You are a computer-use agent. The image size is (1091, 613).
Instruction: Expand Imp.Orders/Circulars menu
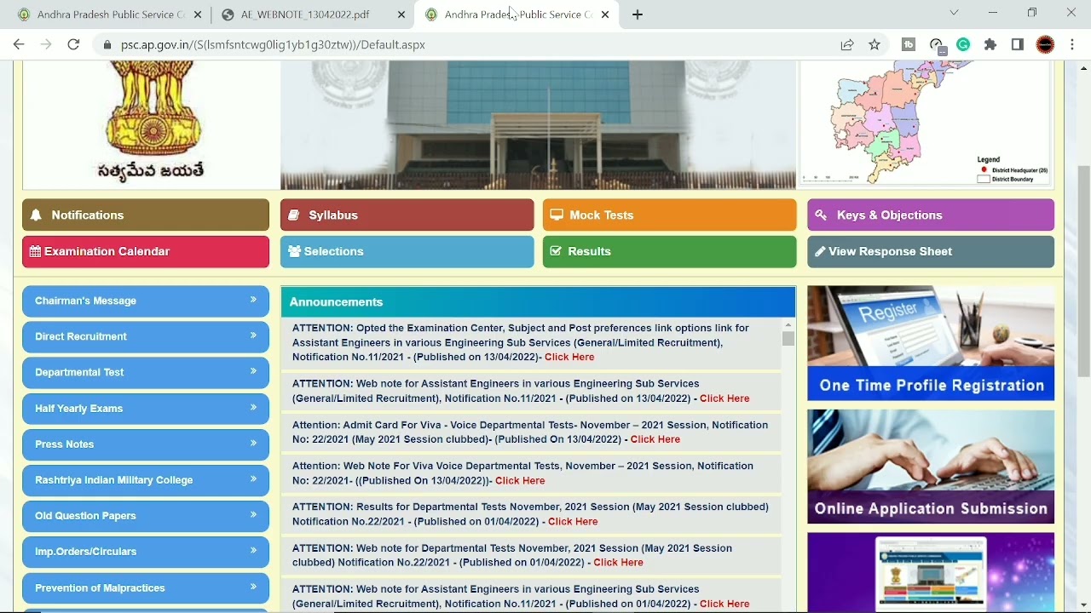pos(146,552)
